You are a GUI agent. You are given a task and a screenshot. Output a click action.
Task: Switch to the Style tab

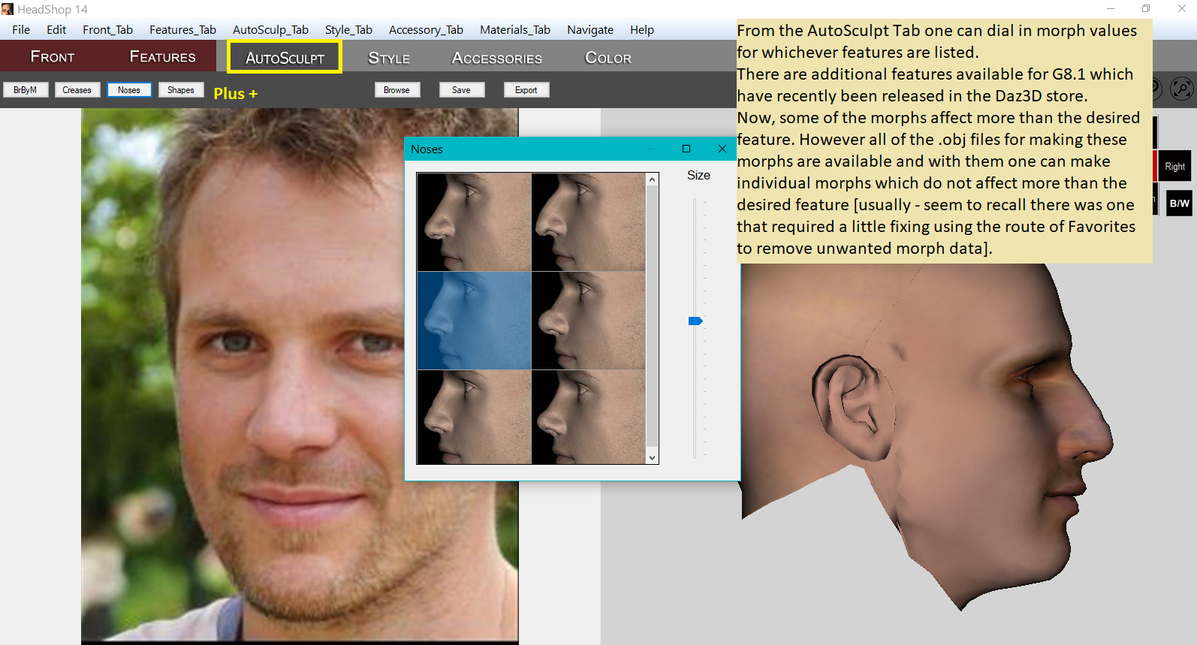click(389, 58)
